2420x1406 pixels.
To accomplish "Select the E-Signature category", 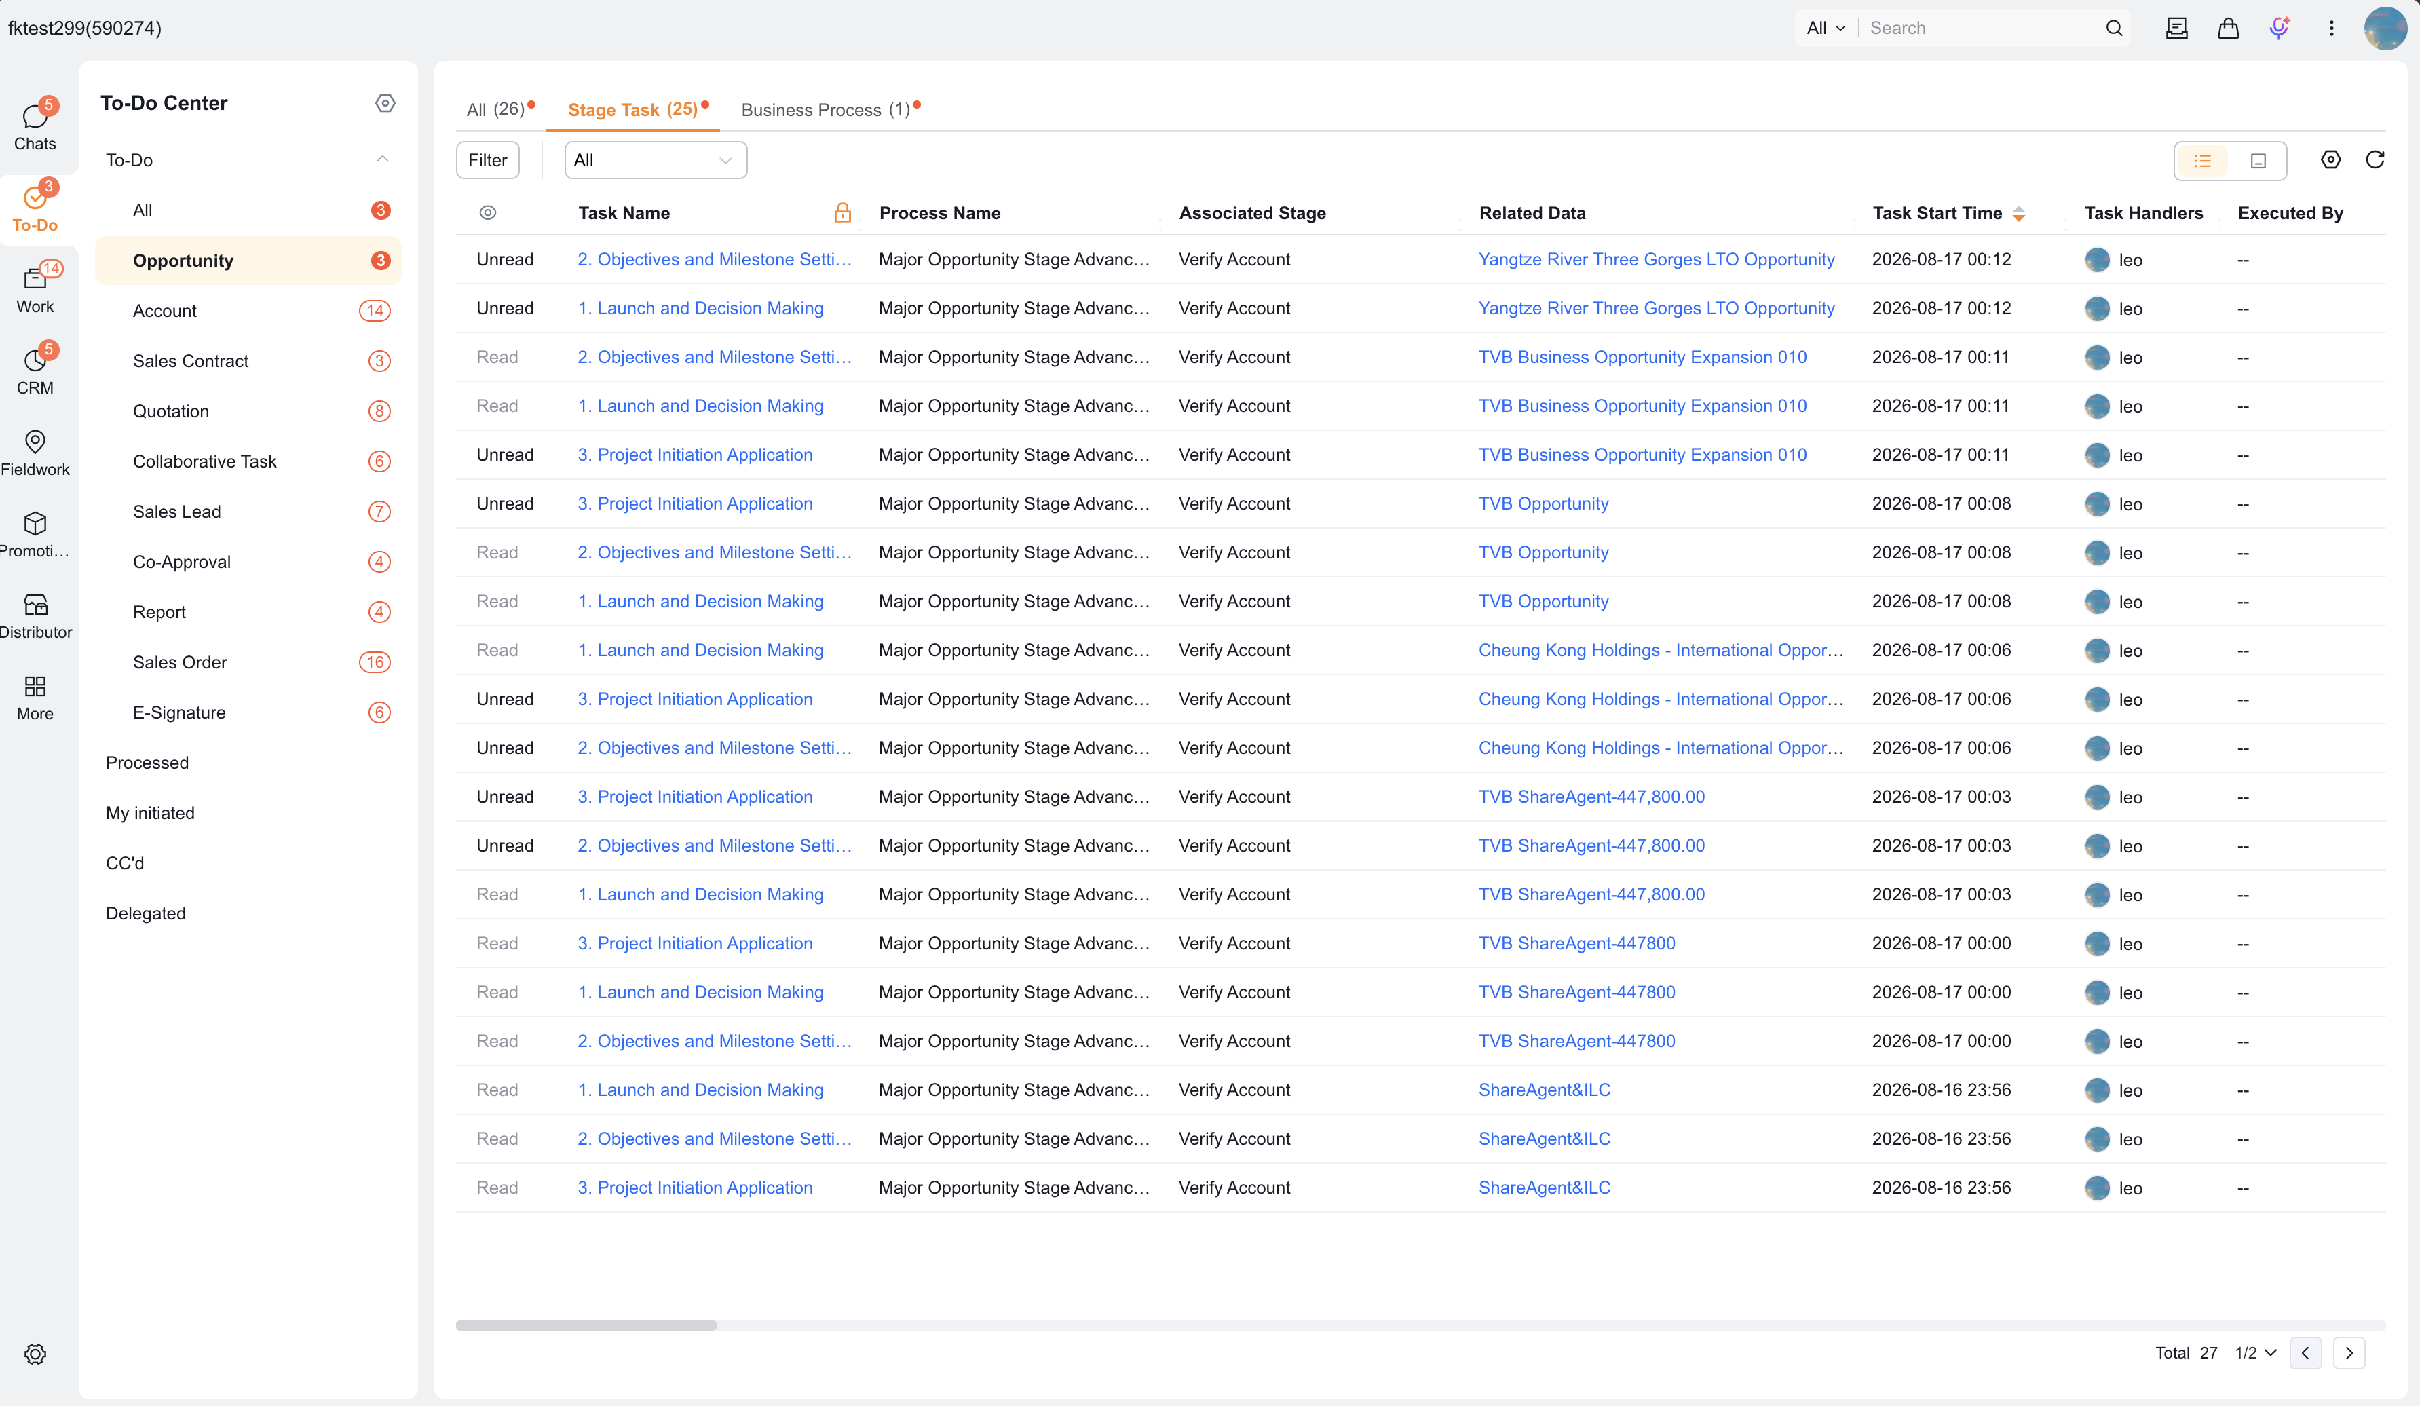I will coord(249,712).
